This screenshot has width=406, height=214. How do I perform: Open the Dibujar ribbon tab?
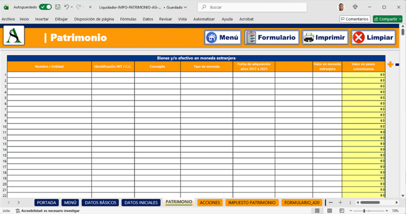(x=61, y=19)
